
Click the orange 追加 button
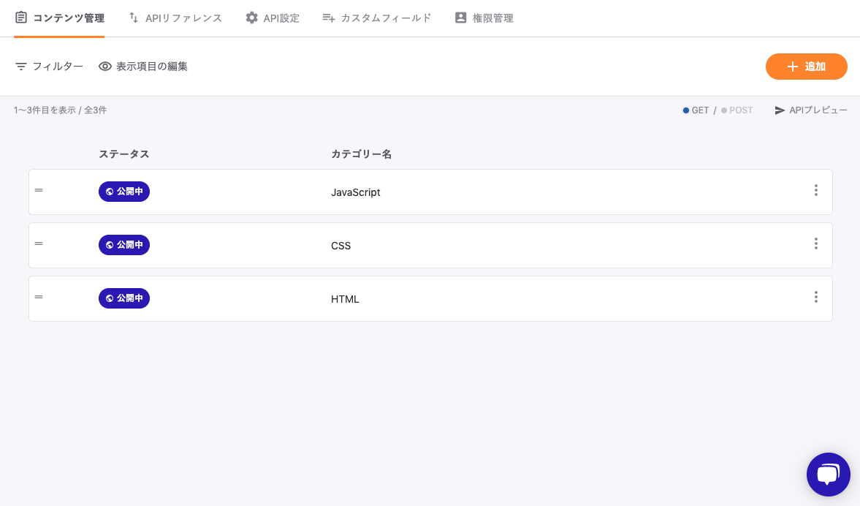(806, 67)
